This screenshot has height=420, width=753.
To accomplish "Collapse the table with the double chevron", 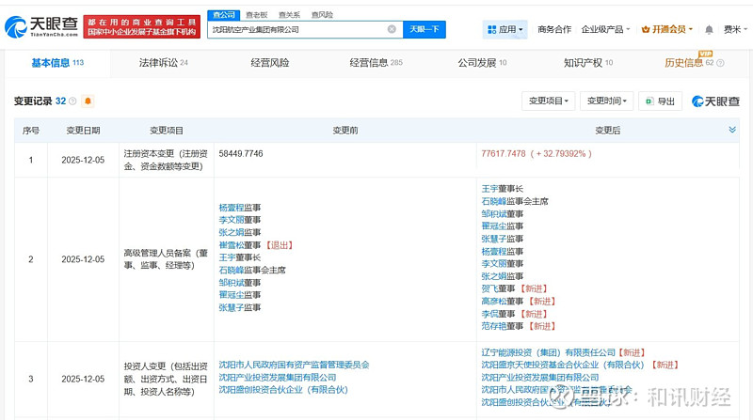I will [732, 130].
